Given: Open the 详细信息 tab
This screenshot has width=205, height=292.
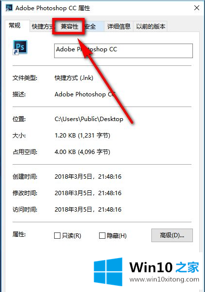Looking at the screenshot, I should (119, 27).
